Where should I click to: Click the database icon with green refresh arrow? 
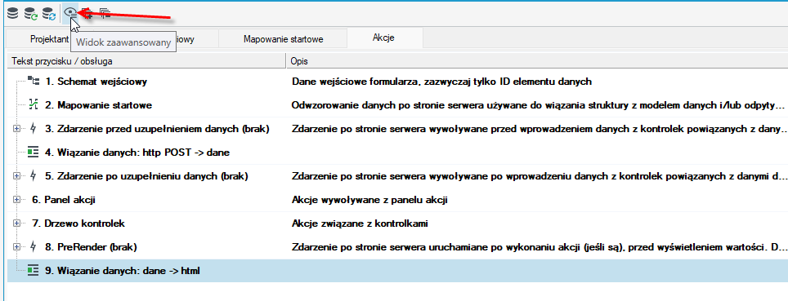click(x=31, y=14)
